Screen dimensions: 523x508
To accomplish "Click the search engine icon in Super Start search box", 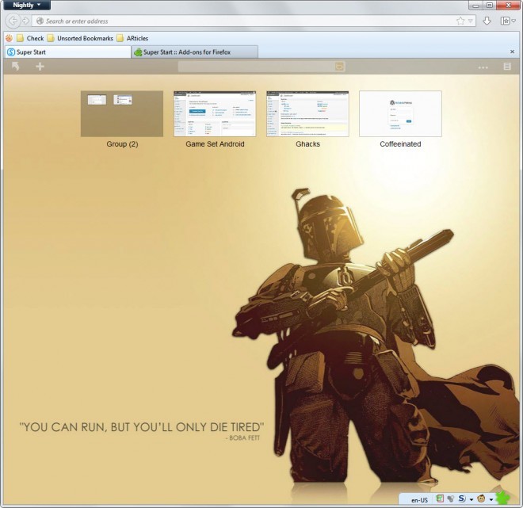I will [x=339, y=67].
